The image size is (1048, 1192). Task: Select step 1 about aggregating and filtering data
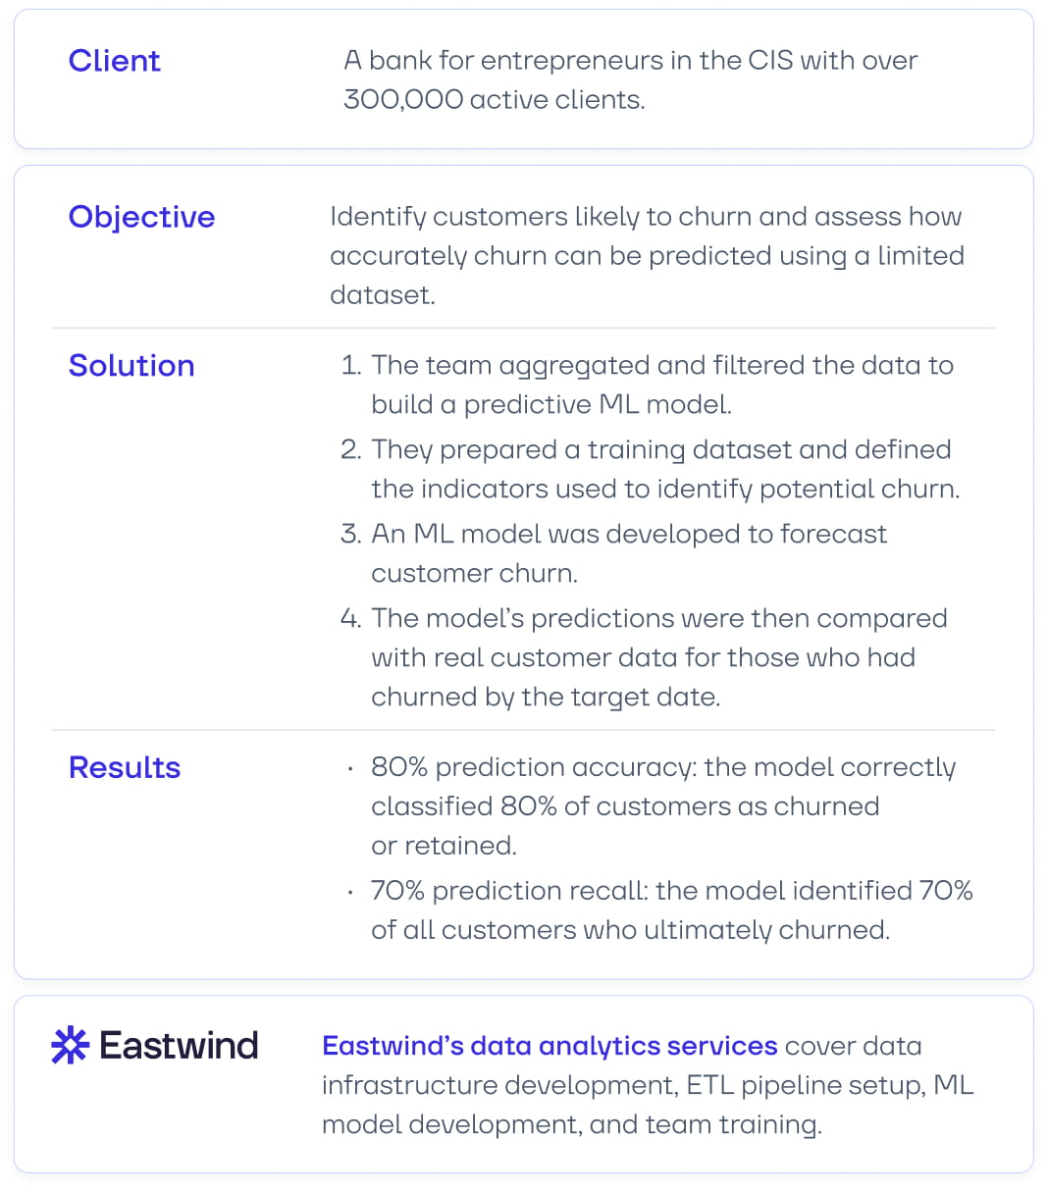pos(661,385)
